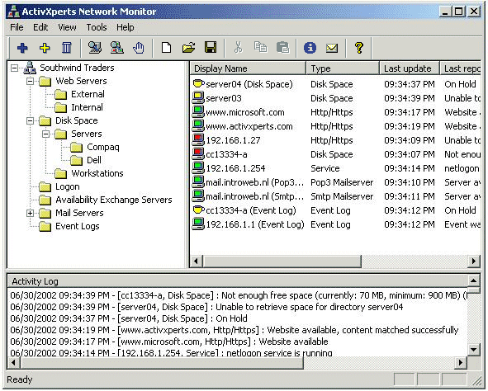Select the mail.introweb.nl (Pop3... row
The image size is (488, 391).
[x=335, y=182]
